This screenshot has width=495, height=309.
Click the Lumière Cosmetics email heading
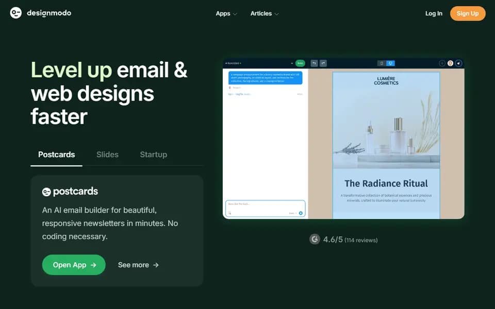pyautogui.click(x=386, y=81)
